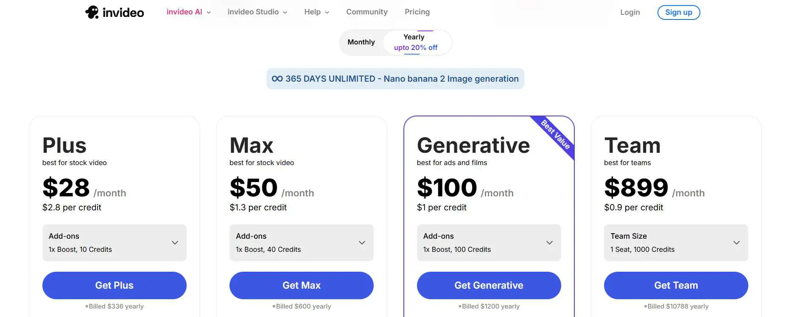Viewport: 789px width, 317px height.
Task: Open the invideo AI dropdown menu
Action: point(188,12)
